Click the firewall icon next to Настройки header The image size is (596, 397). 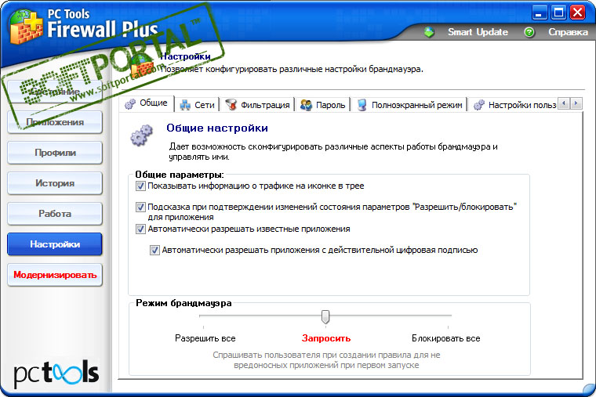pyautogui.click(x=143, y=64)
